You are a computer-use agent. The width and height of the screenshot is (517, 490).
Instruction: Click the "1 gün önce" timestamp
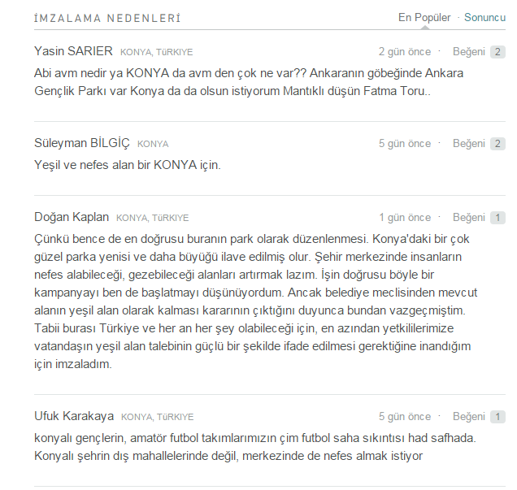[x=404, y=217]
